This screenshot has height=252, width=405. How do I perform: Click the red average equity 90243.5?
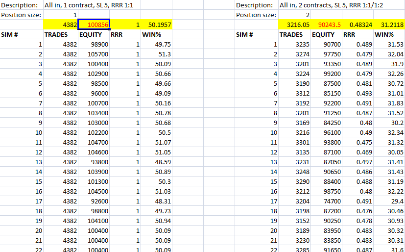327,25
